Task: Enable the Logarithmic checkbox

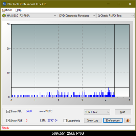Action: tap(65, 121)
